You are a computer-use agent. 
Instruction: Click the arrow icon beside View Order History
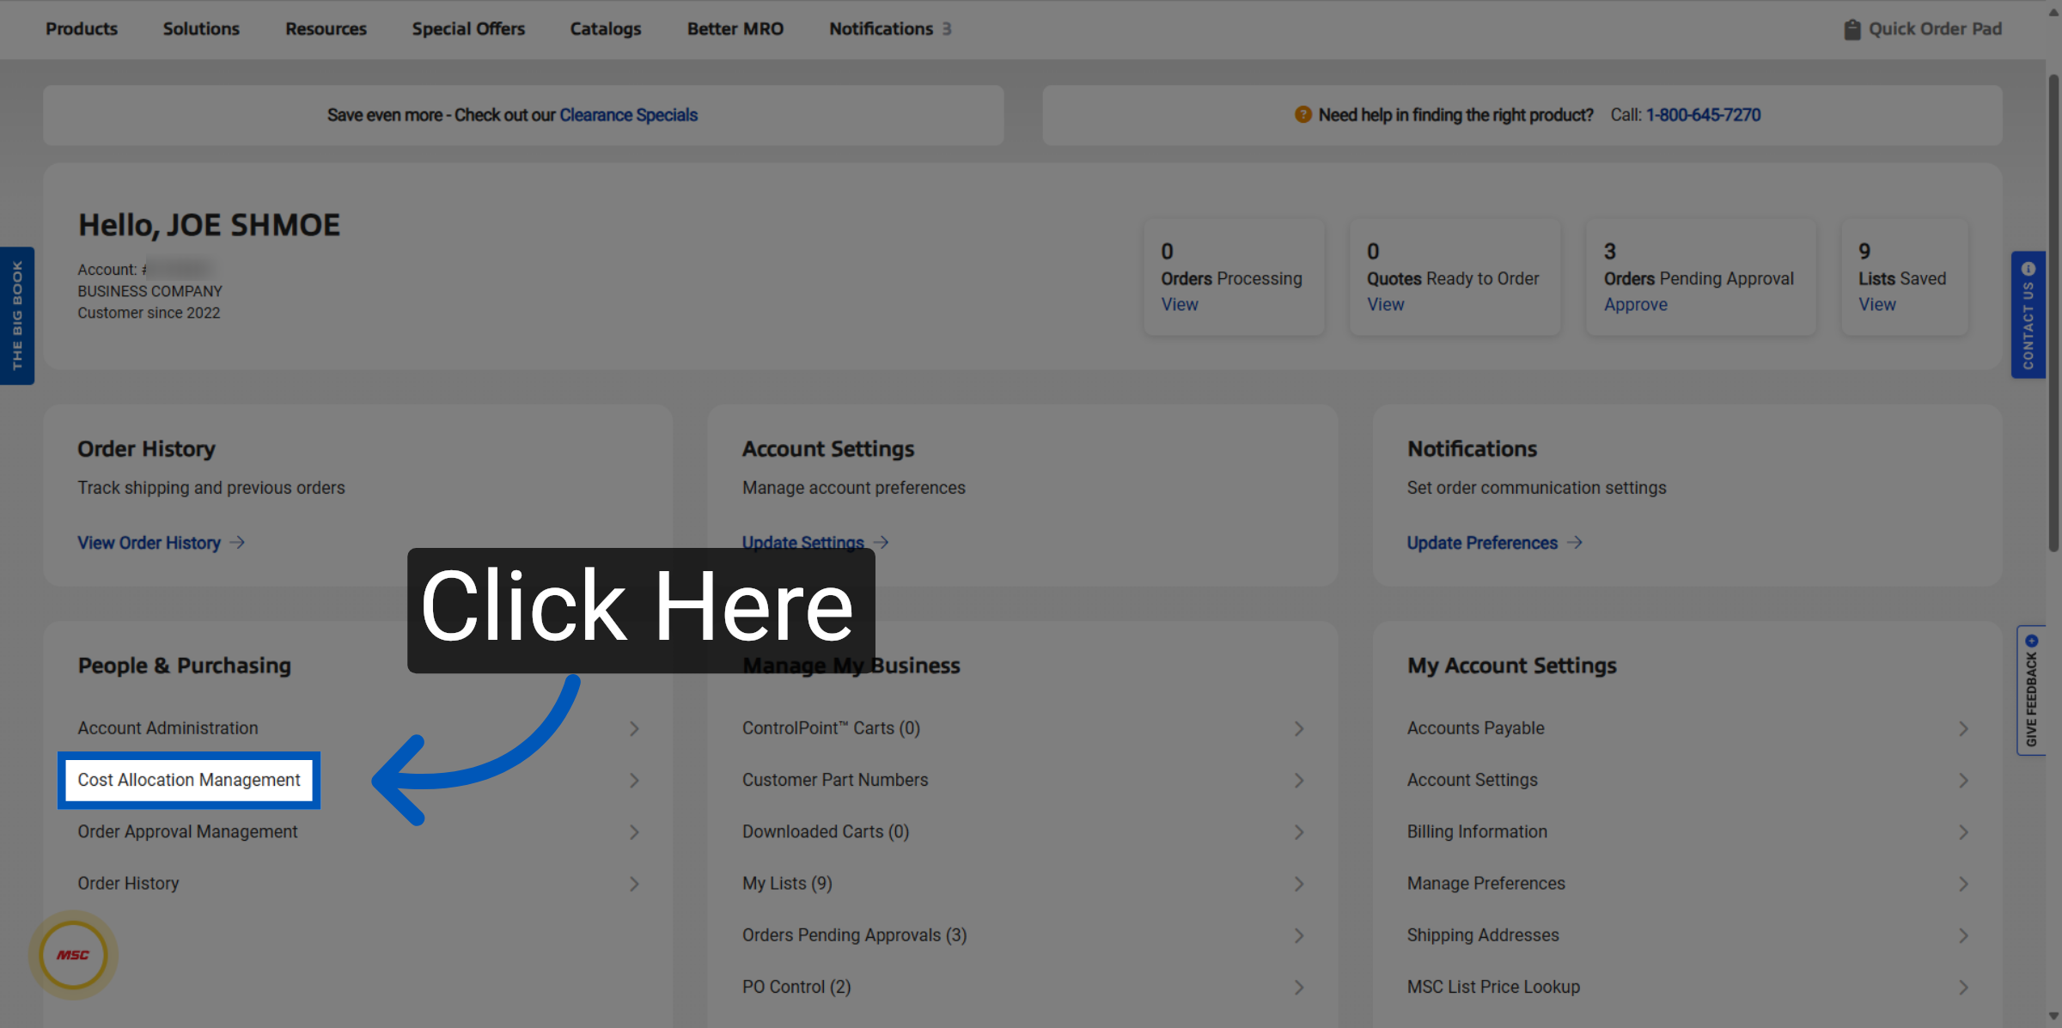pyautogui.click(x=238, y=543)
